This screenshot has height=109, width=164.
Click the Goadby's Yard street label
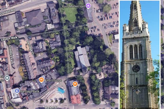pyautogui.click(x=11, y=54)
